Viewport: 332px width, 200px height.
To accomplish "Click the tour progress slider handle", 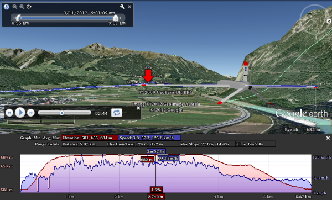I will coord(61,113).
